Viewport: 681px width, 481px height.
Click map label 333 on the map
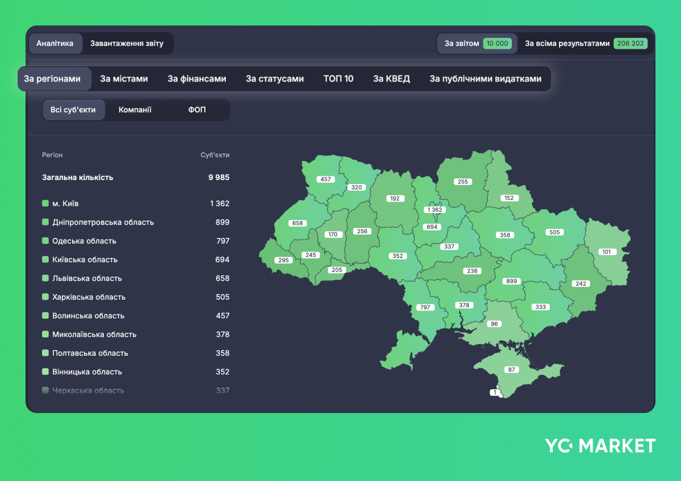click(x=540, y=307)
